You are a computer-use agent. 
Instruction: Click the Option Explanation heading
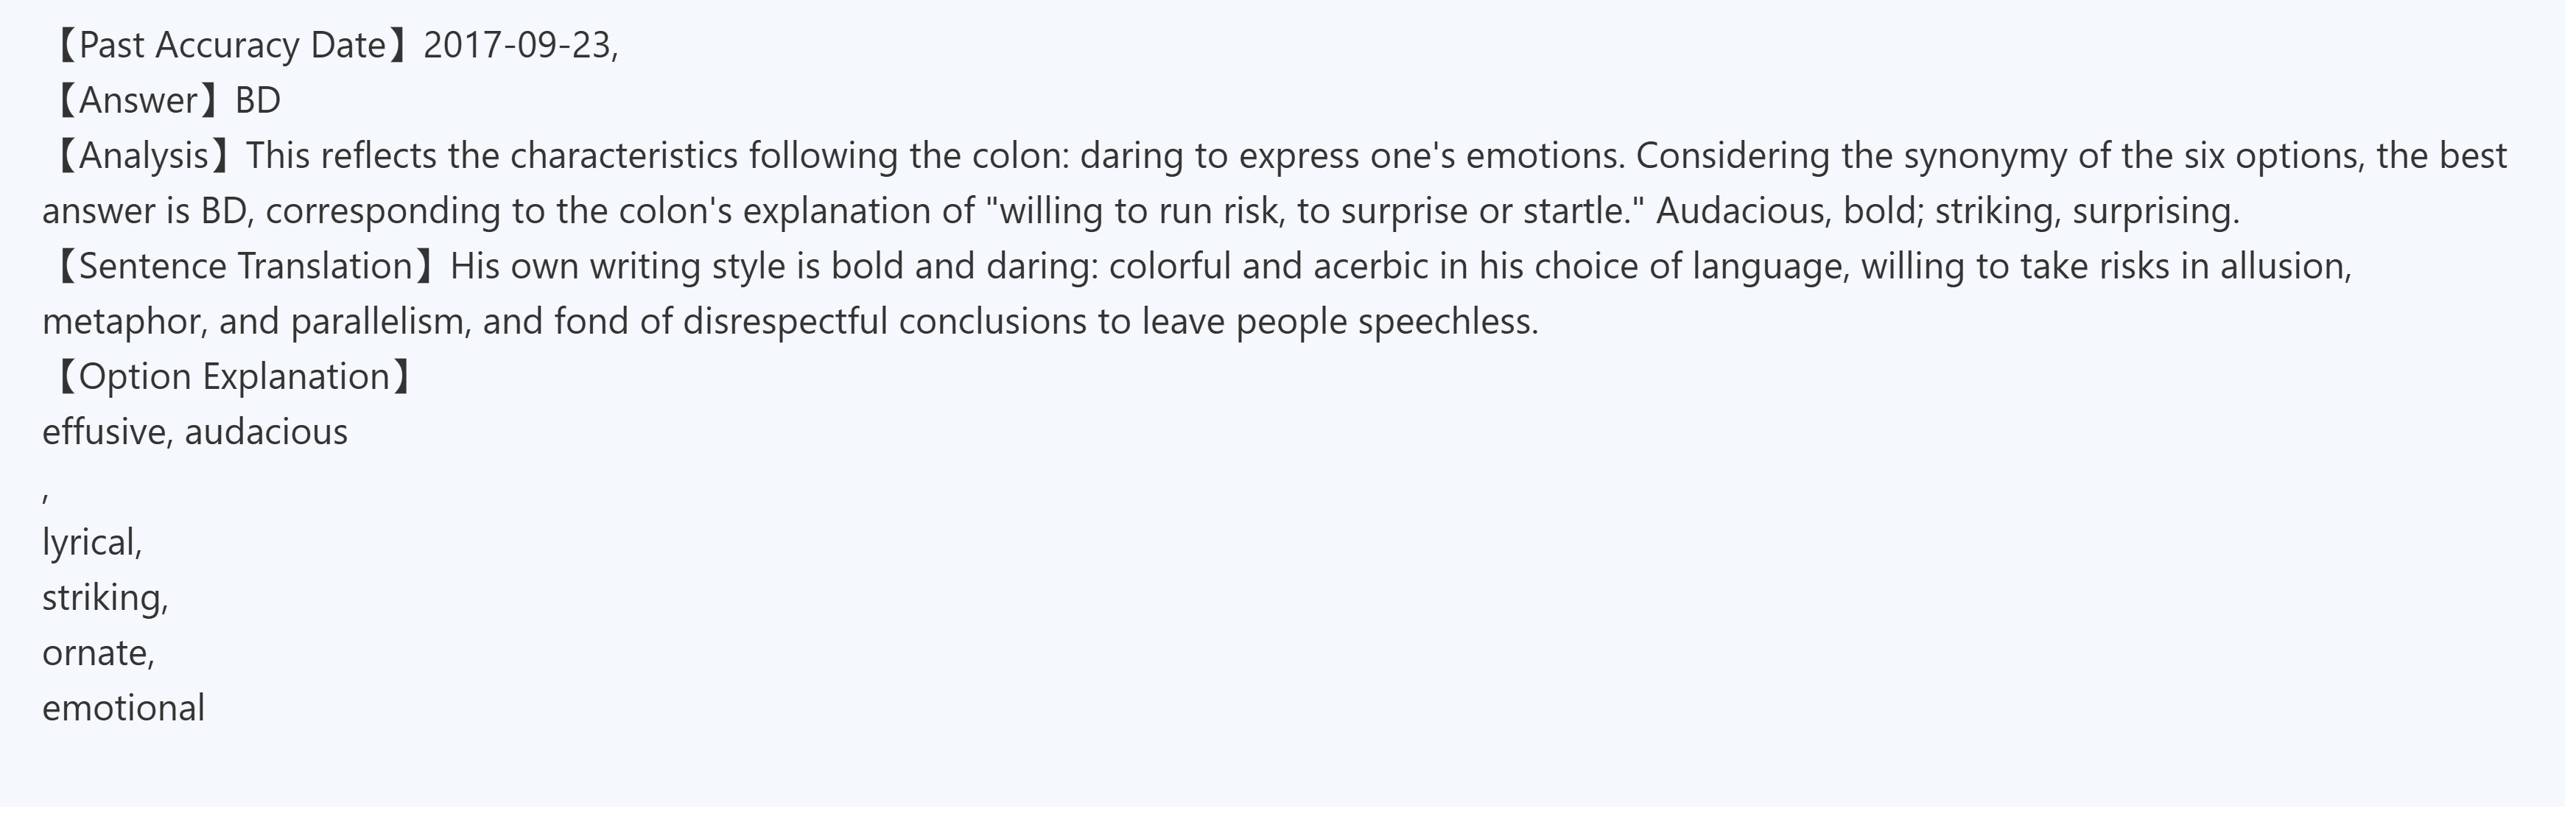tap(233, 377)
